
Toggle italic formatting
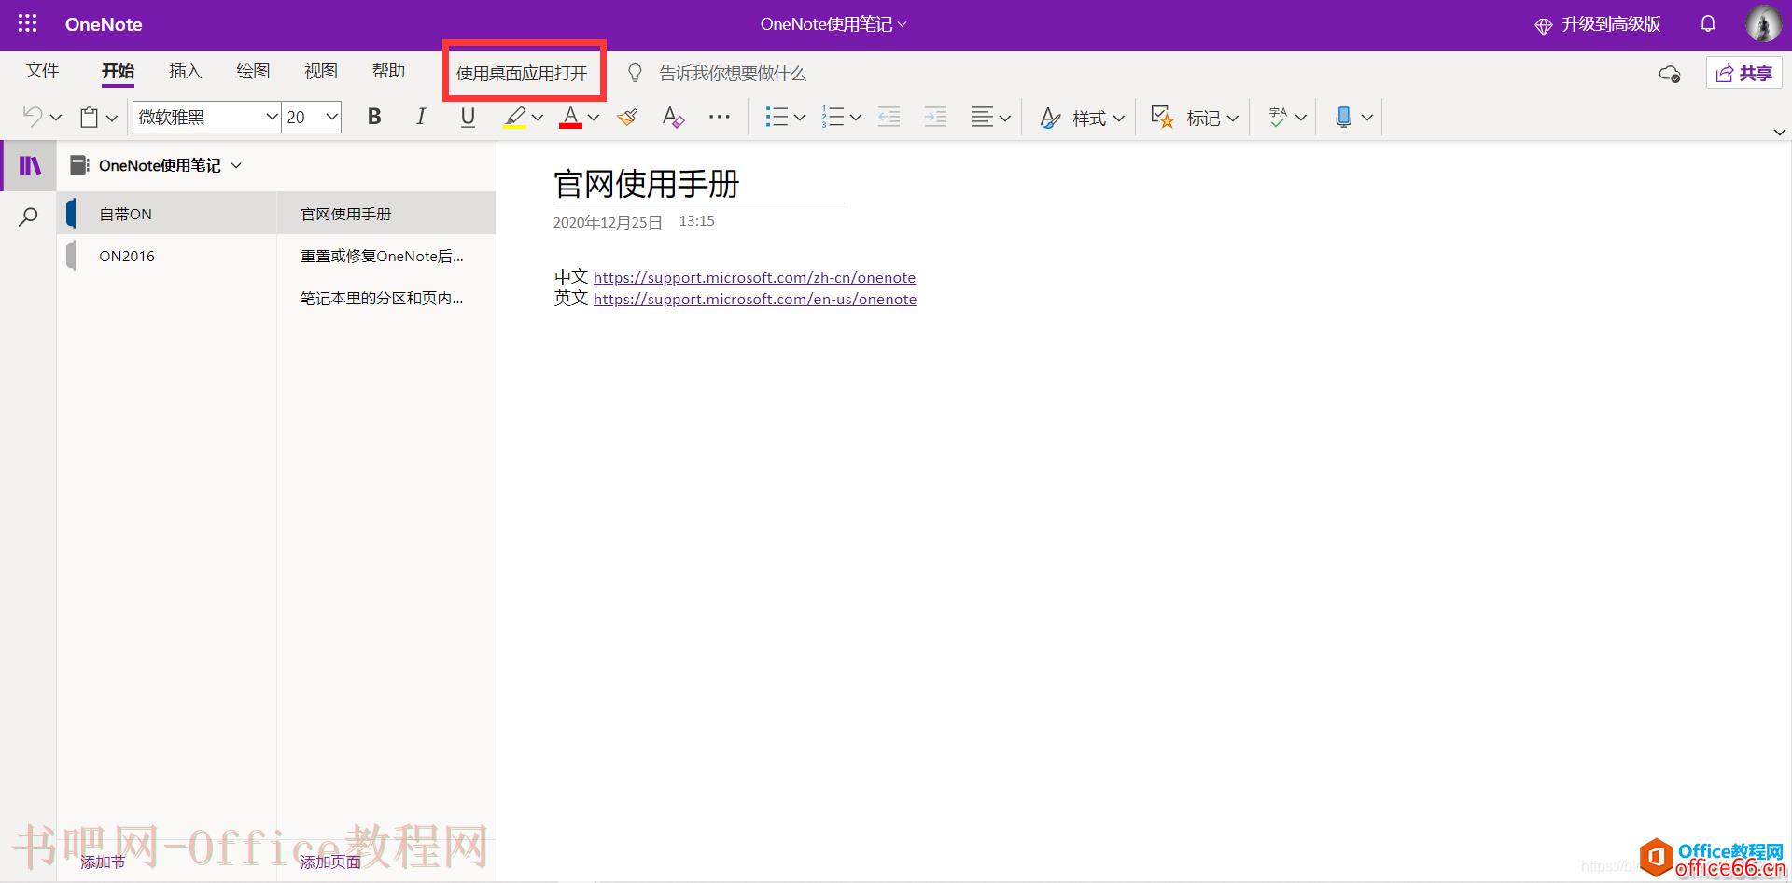(421, 117)
